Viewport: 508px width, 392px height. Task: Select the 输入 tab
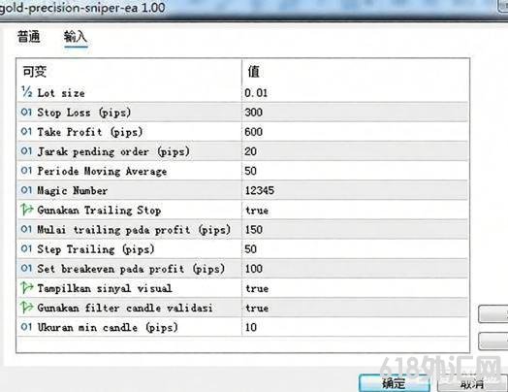click(x=76, y=37)
